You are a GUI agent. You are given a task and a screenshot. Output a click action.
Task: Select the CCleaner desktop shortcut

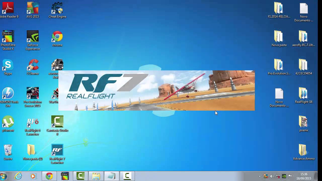coord(33,67)
